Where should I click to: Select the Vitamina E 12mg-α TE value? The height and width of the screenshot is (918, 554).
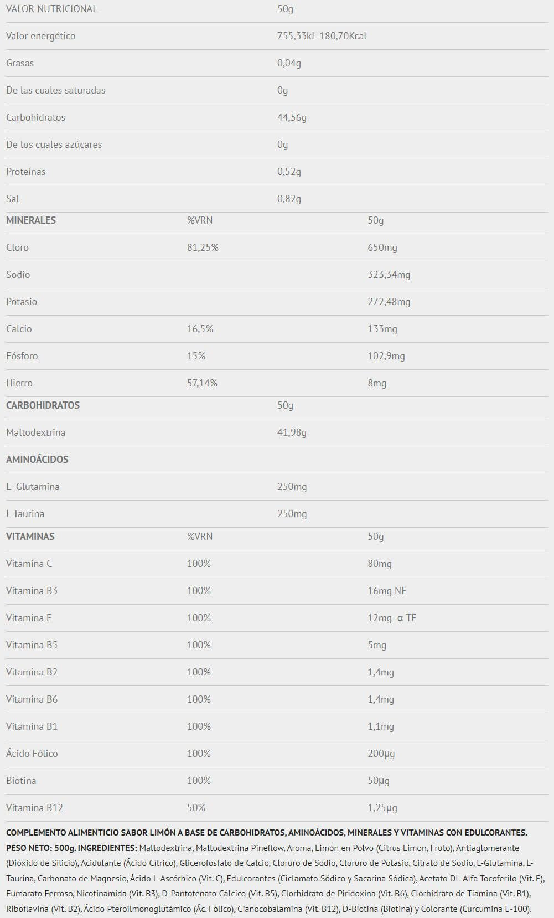pyautogui.click(x=392, y=618)
